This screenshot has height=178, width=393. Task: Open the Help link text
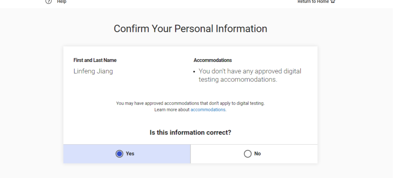click(62, 2)
